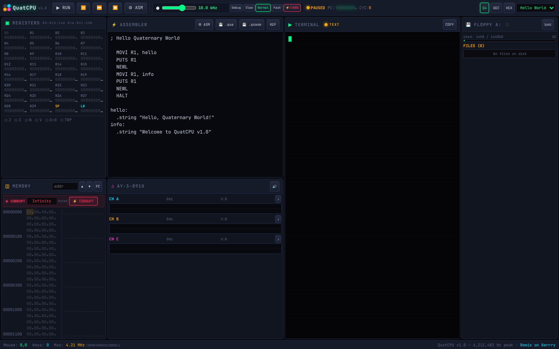Toggle the N flag indicator
Viewport: 559px width, 349px height.
[28, 120]
